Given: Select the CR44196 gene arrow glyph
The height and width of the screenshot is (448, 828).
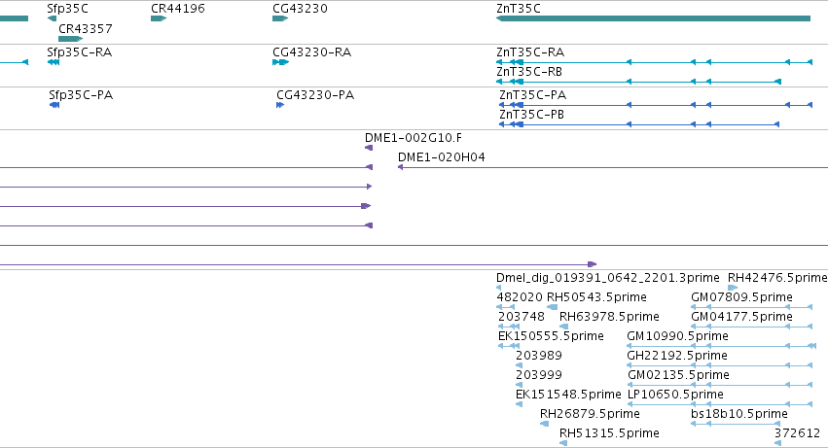Looking at the screenshot, I should click(159, 18).
